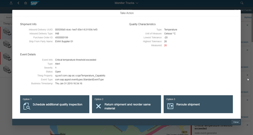Click Purchase Order ID 4500000199
The height and width of the screenshot is (135, 253).
(61, 38)
